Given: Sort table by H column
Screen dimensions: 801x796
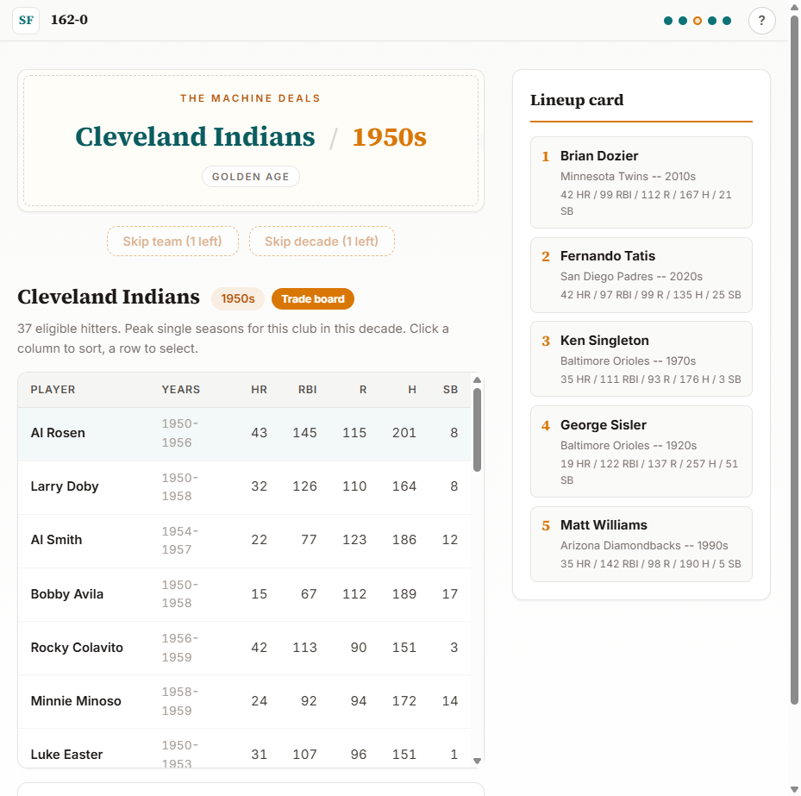Looking at the screenshot, I should point(412,389).
